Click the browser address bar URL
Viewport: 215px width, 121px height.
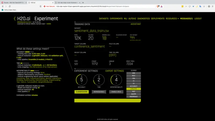(93, 6)
